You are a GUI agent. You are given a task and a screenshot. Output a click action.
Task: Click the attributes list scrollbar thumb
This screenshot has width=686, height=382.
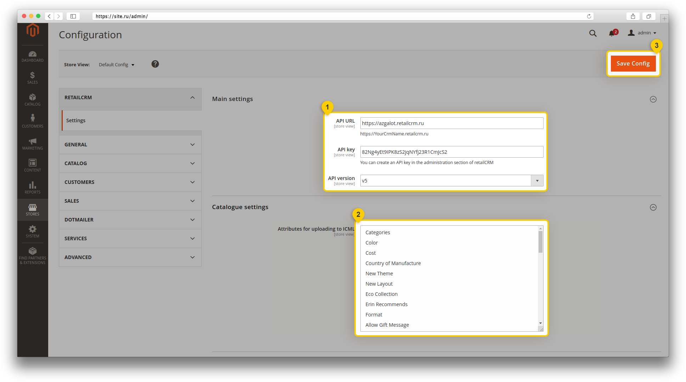pos(541,242)
